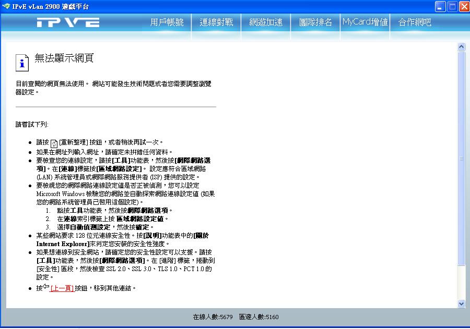Click the 區遊人數:5160 status text
Screen dimensions: 470x329
pos(259,317)
